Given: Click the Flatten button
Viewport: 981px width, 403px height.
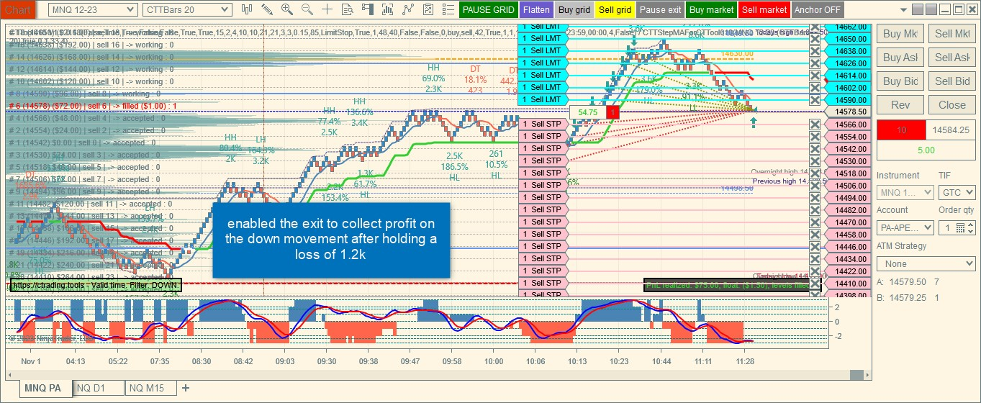Looking at the screenshot, I should coord(536,10).
